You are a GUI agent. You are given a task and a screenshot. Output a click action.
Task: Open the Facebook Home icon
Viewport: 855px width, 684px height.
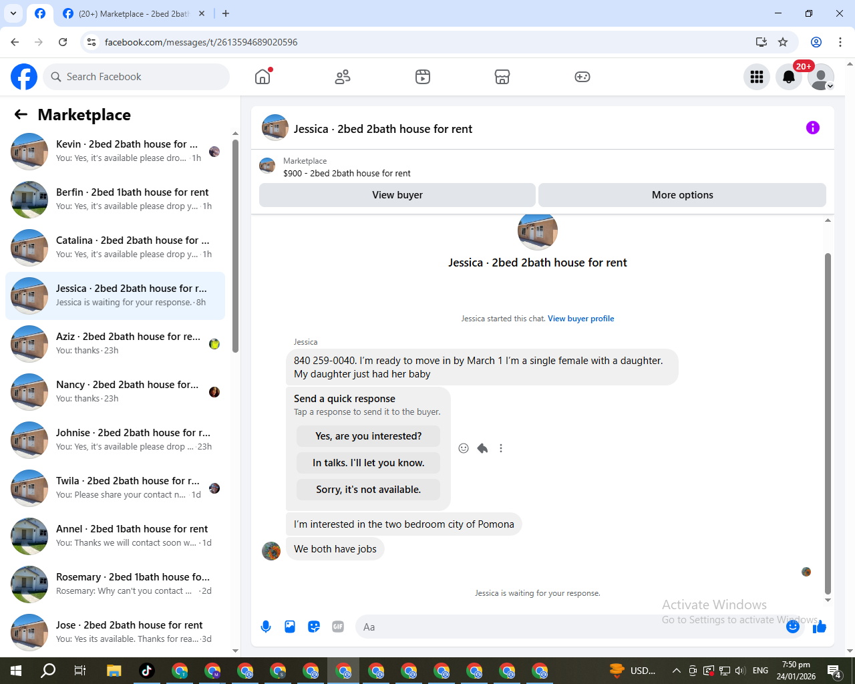click(x=263, y=77)
